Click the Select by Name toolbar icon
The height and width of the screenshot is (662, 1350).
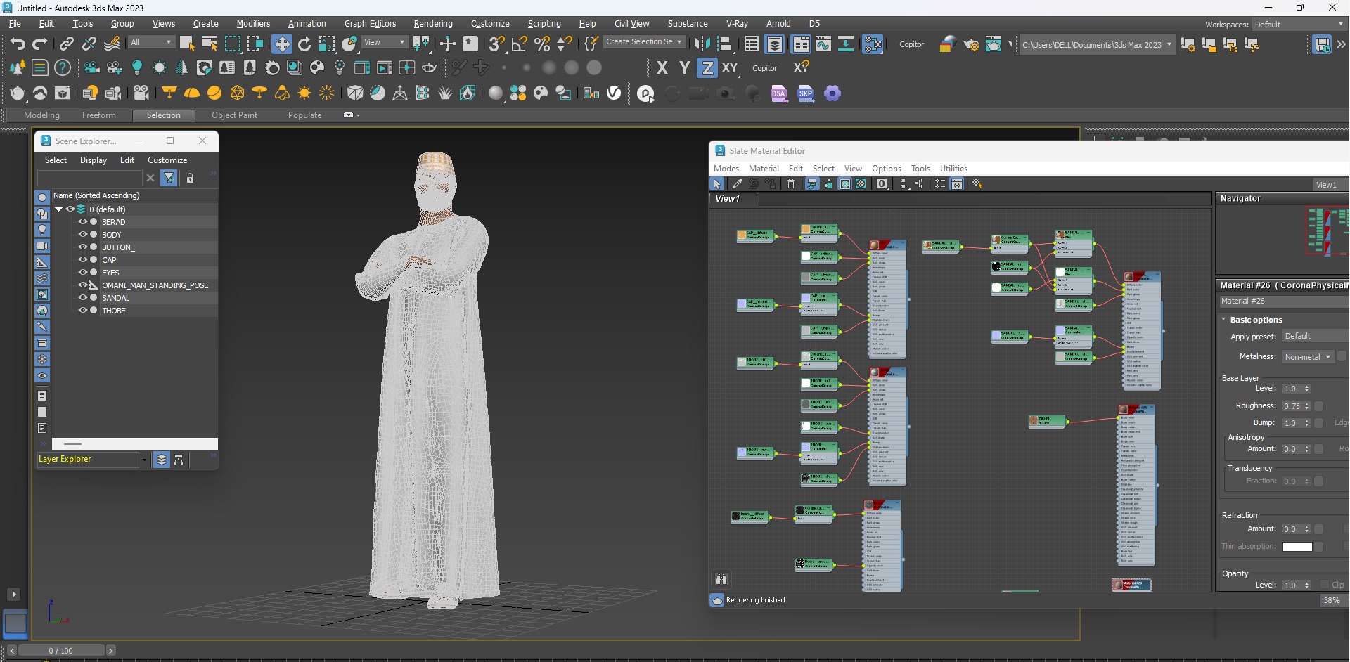[210, 44]
